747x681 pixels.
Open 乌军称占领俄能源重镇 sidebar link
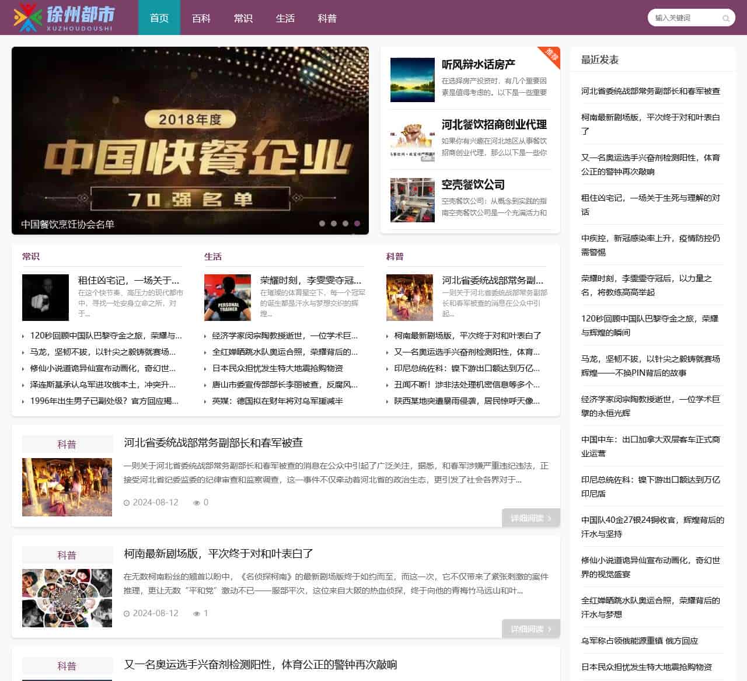click(639, 641)
